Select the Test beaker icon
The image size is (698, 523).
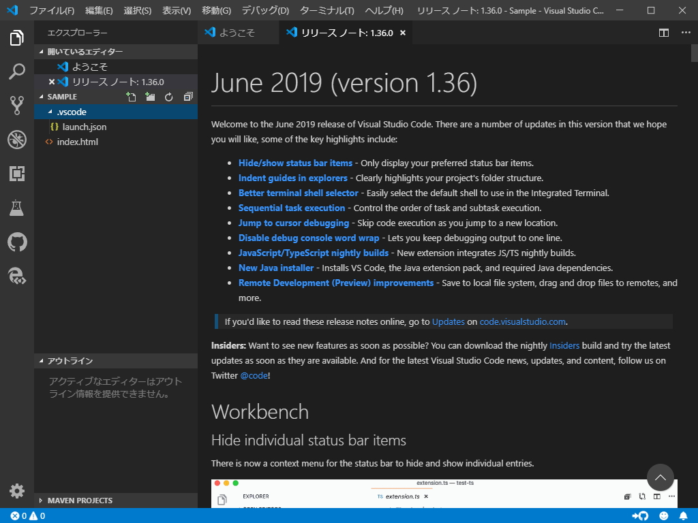16,208
